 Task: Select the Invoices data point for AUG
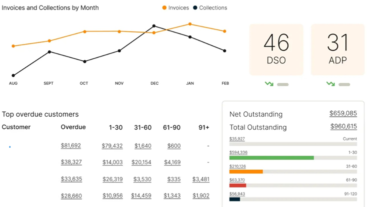click(13, 46)
